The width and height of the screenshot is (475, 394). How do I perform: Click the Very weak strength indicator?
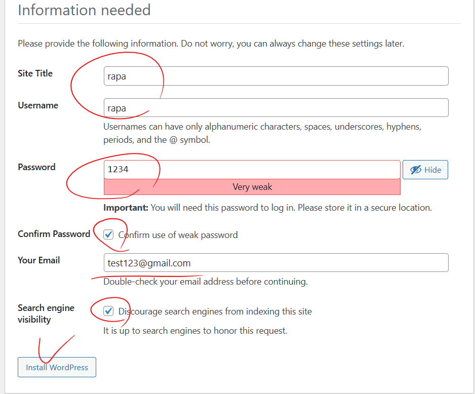pos(252,187)
